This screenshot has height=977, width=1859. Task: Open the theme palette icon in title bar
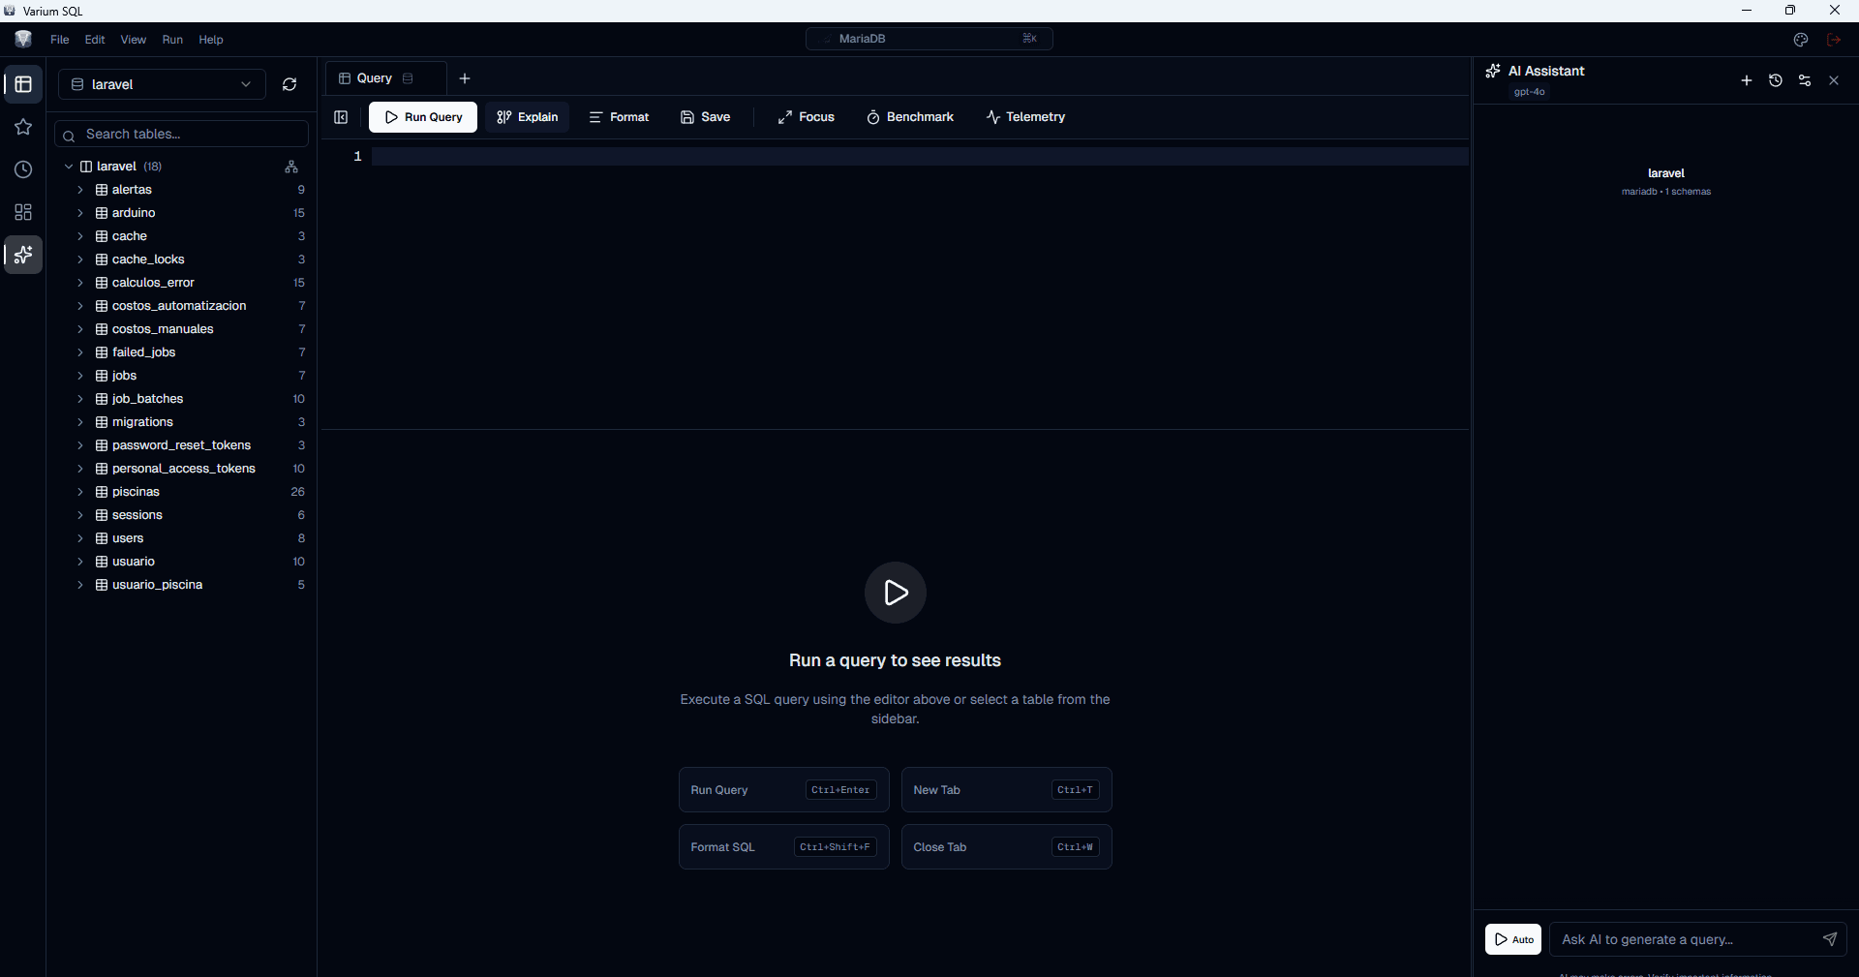[x=1802, y=40]
